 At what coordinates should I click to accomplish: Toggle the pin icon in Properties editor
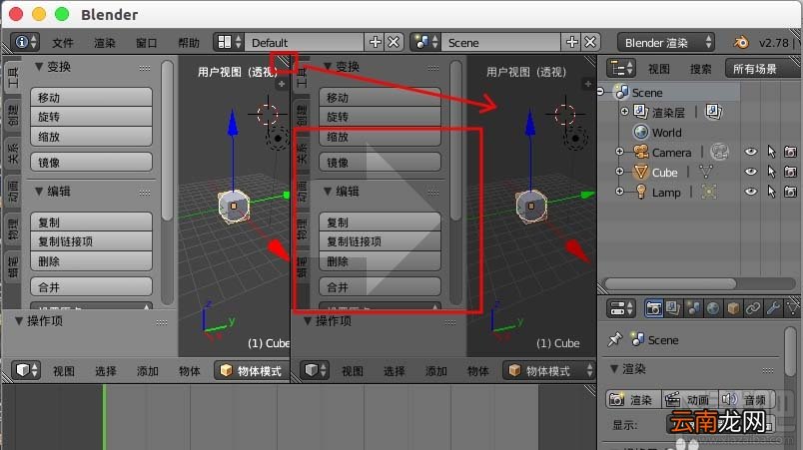[614, 339]
